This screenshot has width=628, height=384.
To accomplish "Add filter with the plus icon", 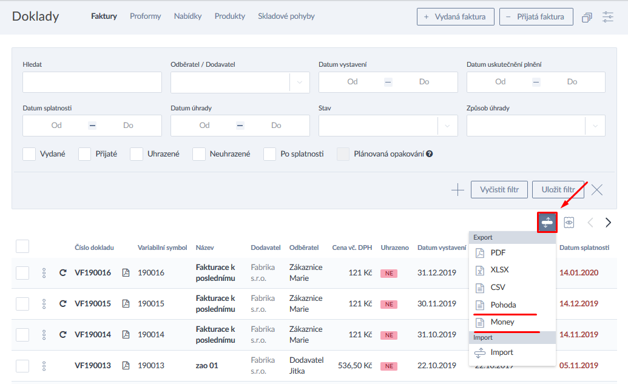I will (x=457, y=190).
